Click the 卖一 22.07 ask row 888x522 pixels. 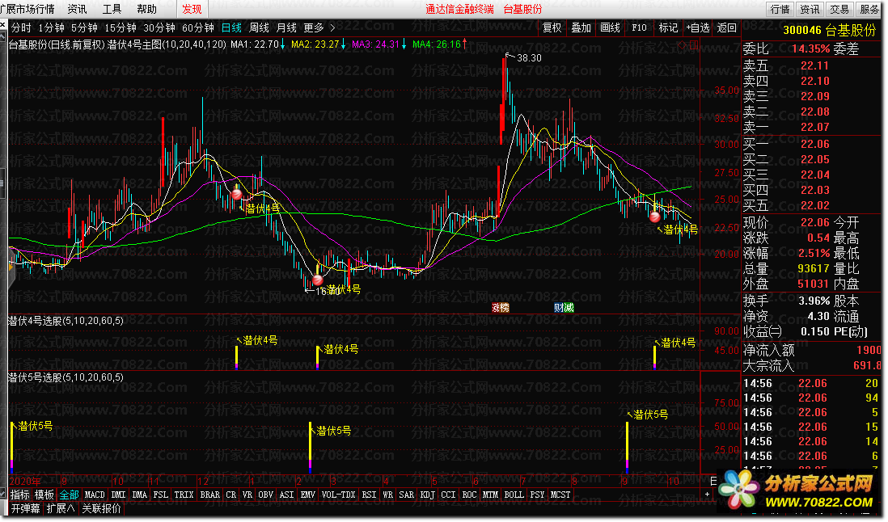811,127
